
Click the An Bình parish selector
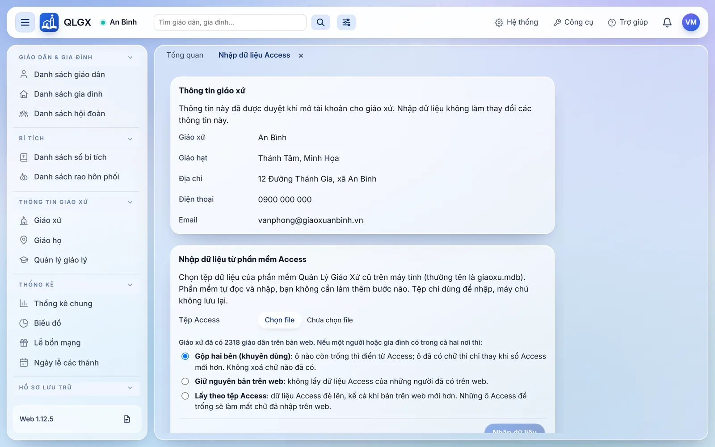(118, 22)
